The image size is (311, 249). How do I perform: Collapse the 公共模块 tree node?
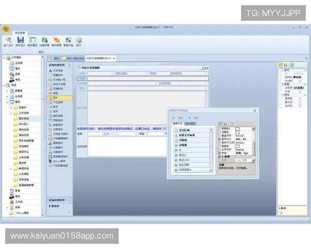3,58
